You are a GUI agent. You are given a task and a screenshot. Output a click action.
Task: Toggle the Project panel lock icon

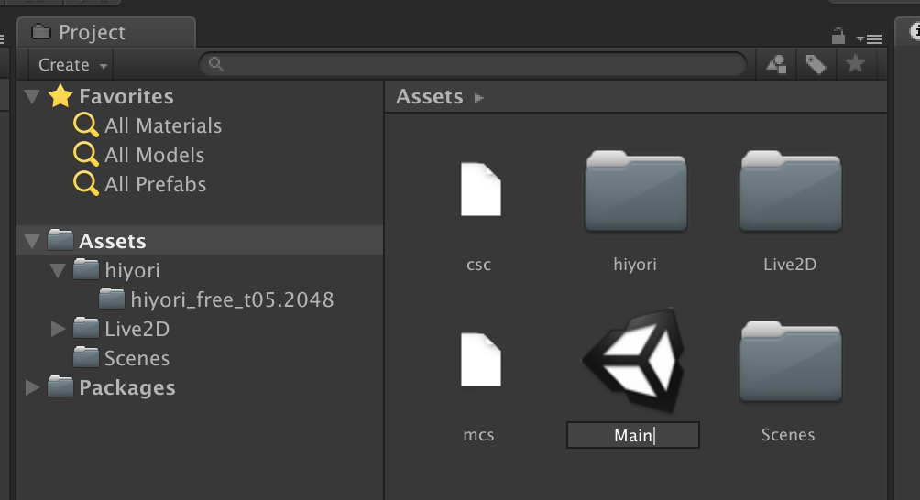pyautogui.click(x=838, y=37)
